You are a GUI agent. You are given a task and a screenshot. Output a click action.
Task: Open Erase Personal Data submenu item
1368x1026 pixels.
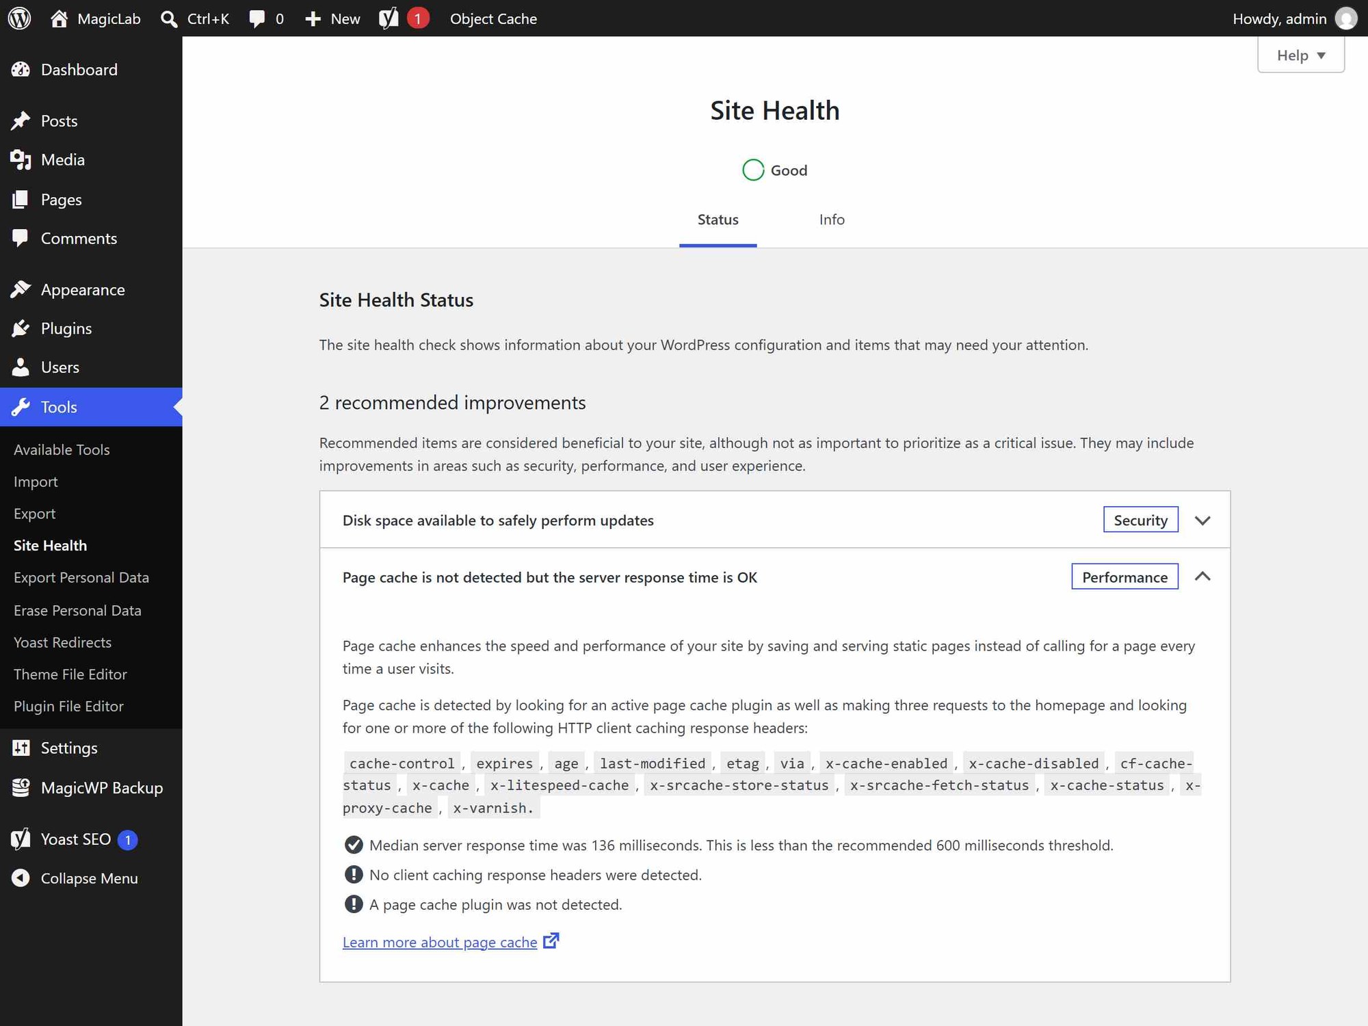click(77, 611)
